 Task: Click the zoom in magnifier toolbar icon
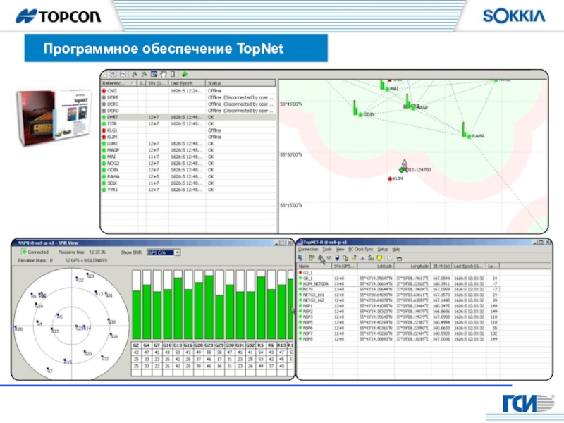point(135,74)
